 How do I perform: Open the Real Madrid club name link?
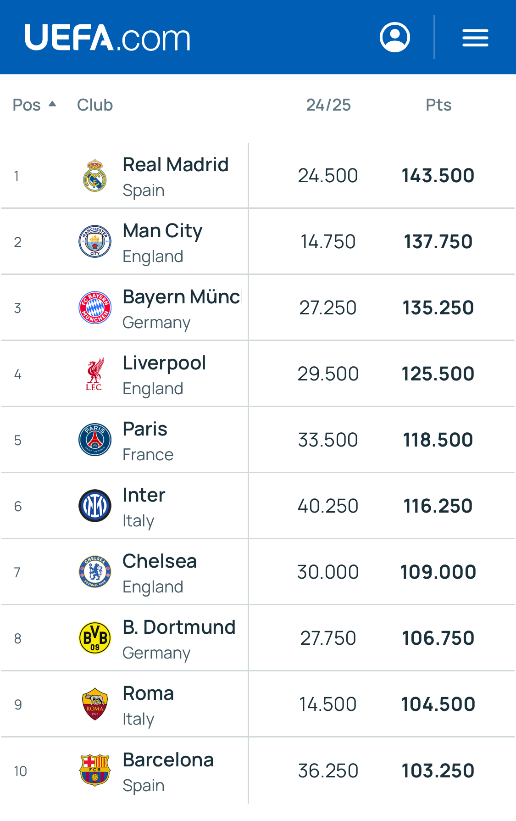click(176, 165)
